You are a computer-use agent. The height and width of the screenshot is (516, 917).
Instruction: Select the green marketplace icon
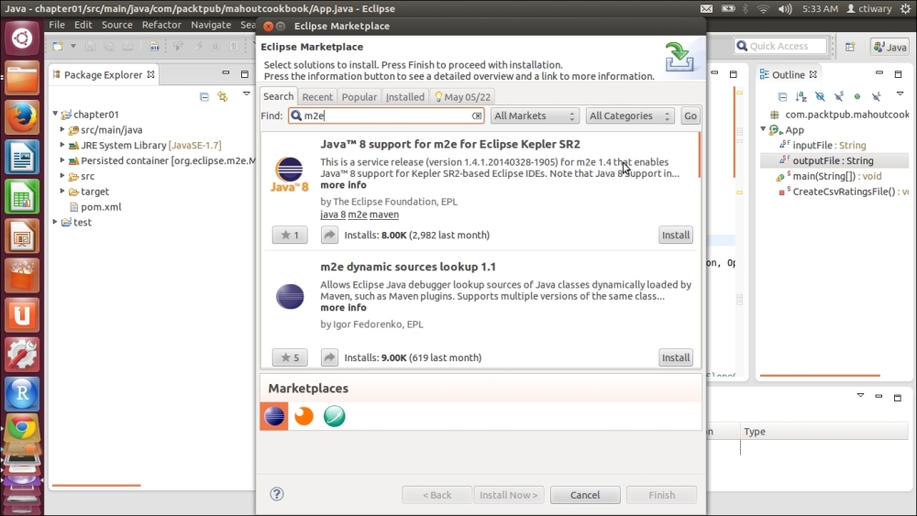coord(335,416)
